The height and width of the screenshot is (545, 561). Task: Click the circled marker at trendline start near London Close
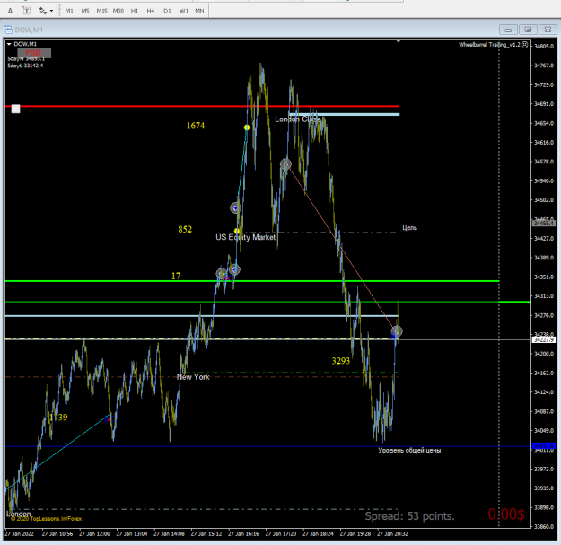coord(285,164)
